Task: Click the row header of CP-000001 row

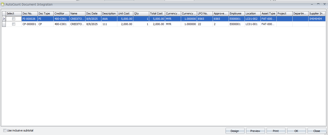Action: click(x=4, y=24)
